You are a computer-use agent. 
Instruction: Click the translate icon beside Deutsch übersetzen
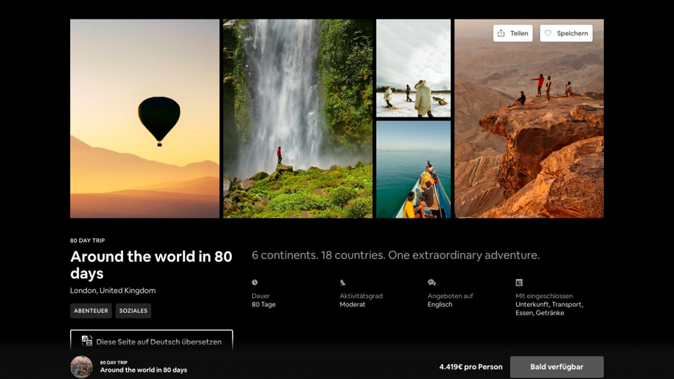87,341
